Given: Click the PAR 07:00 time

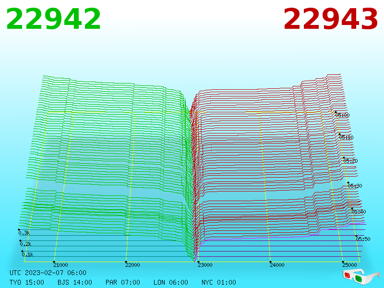Looking at the screenshot, I should click(123, 282).
